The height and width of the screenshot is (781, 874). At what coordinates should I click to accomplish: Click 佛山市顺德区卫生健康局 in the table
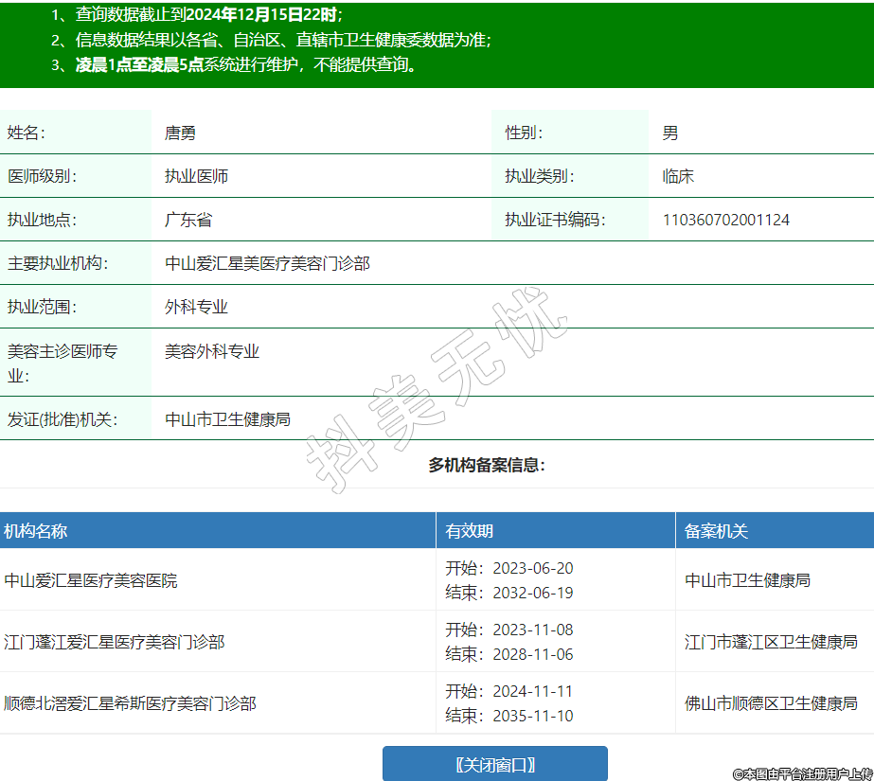coord(771,703)
